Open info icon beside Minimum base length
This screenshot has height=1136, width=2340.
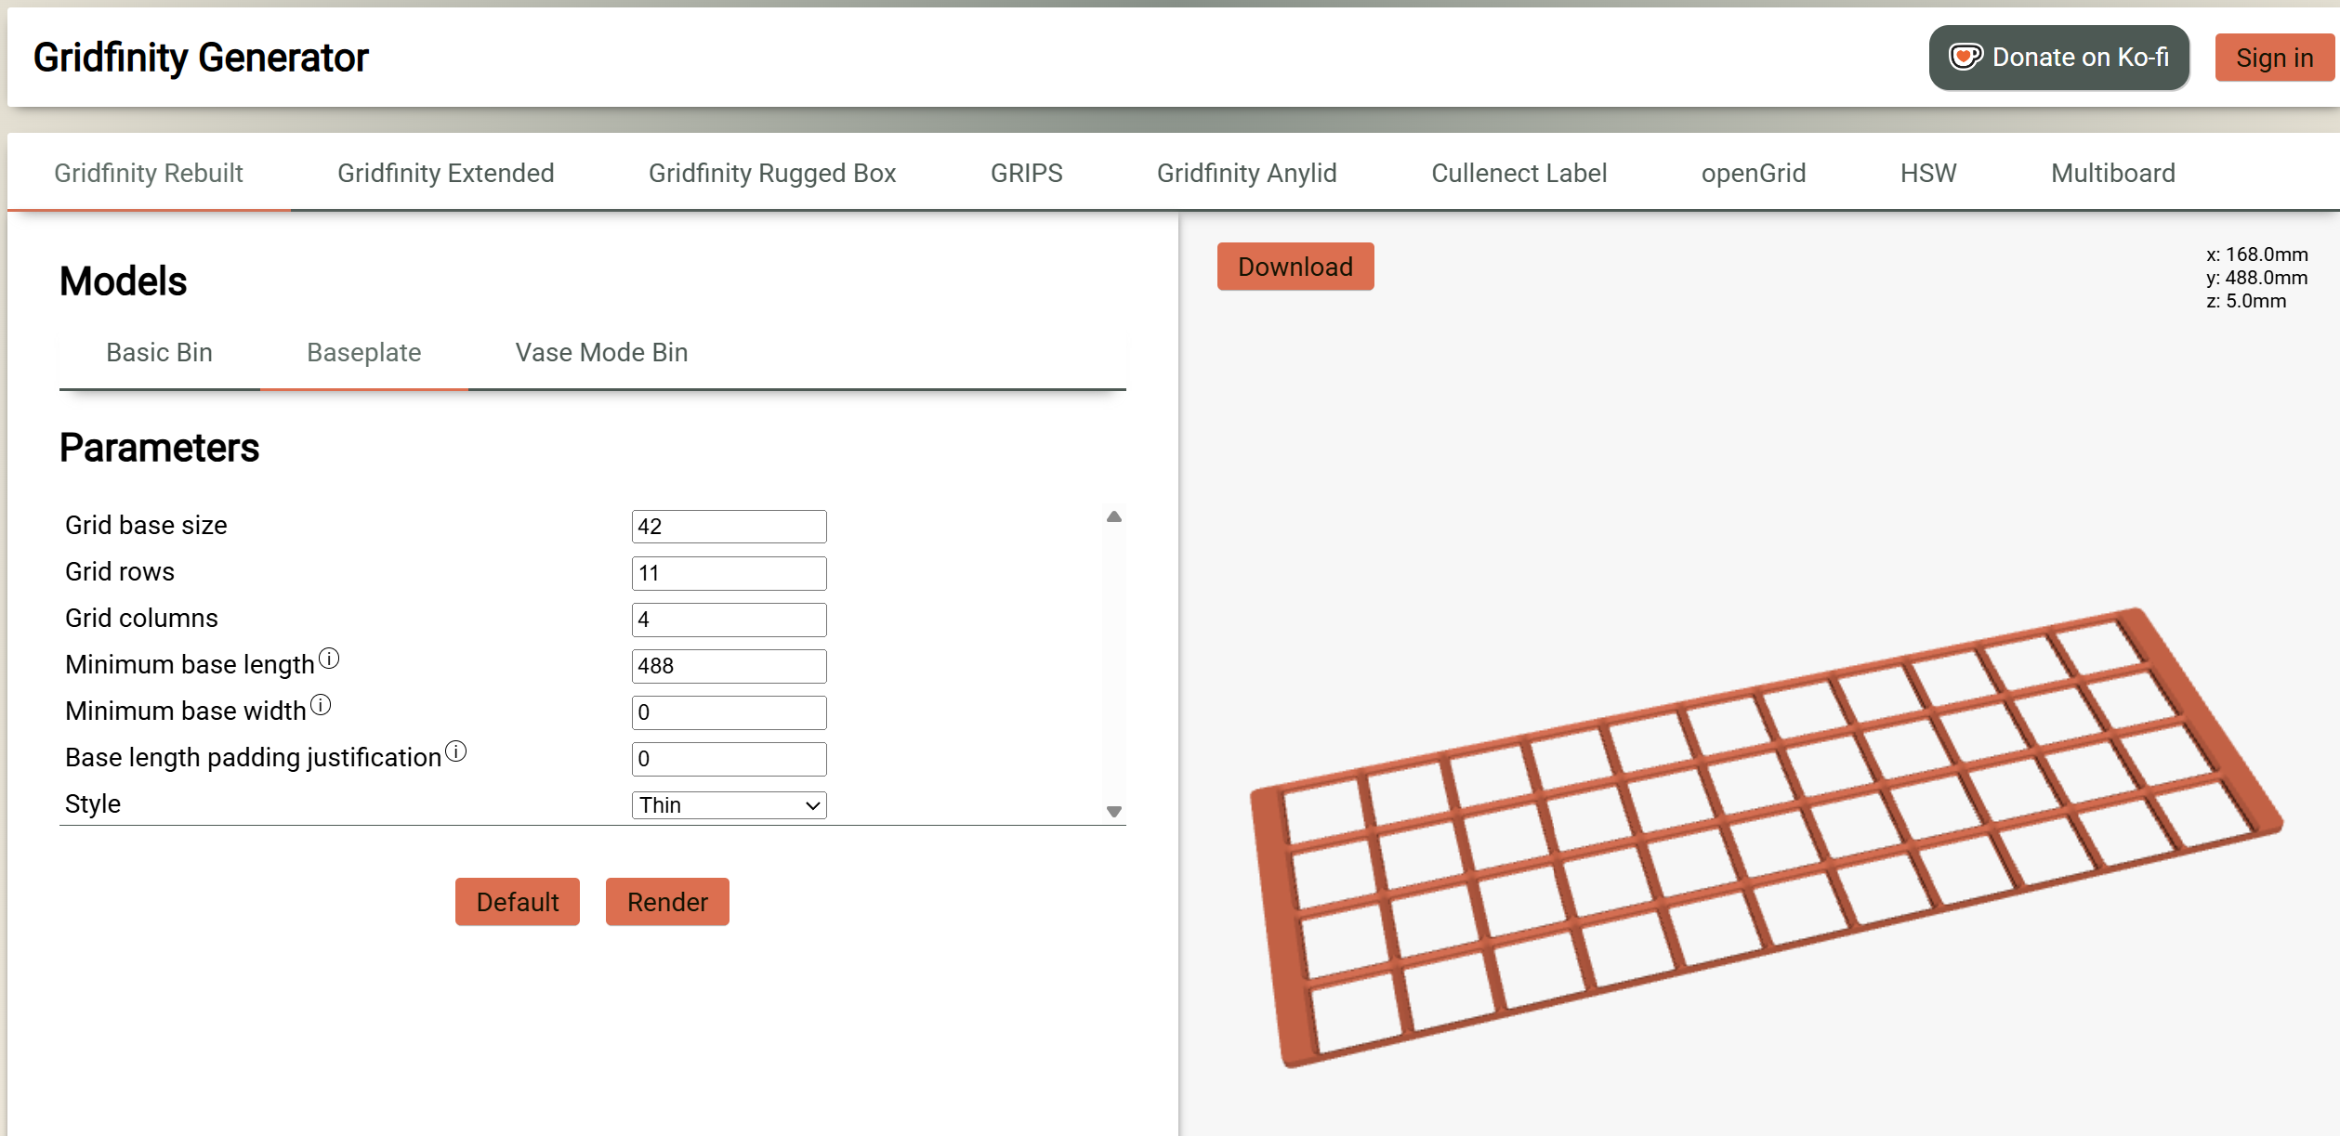[329, 659]
